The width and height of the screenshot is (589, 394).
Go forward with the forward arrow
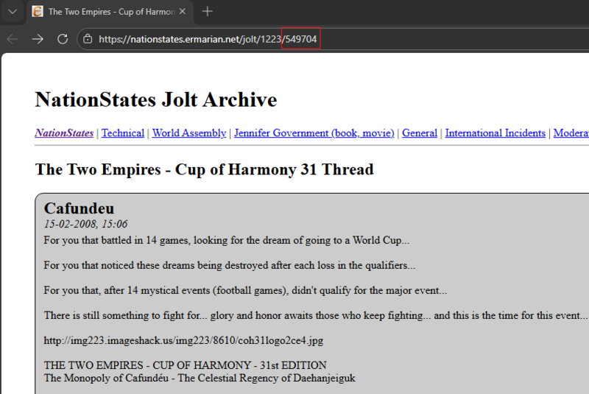(x=38, y=39)
